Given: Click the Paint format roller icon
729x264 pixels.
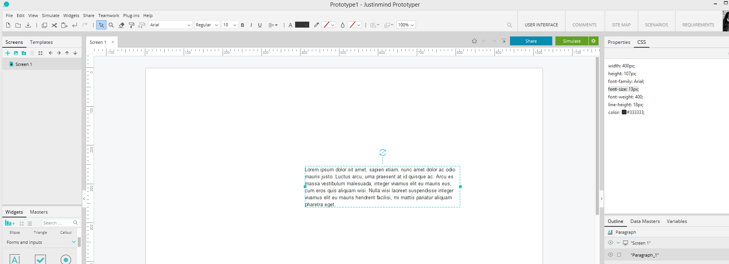Looking at the screenshot, I should click(132, 25).
